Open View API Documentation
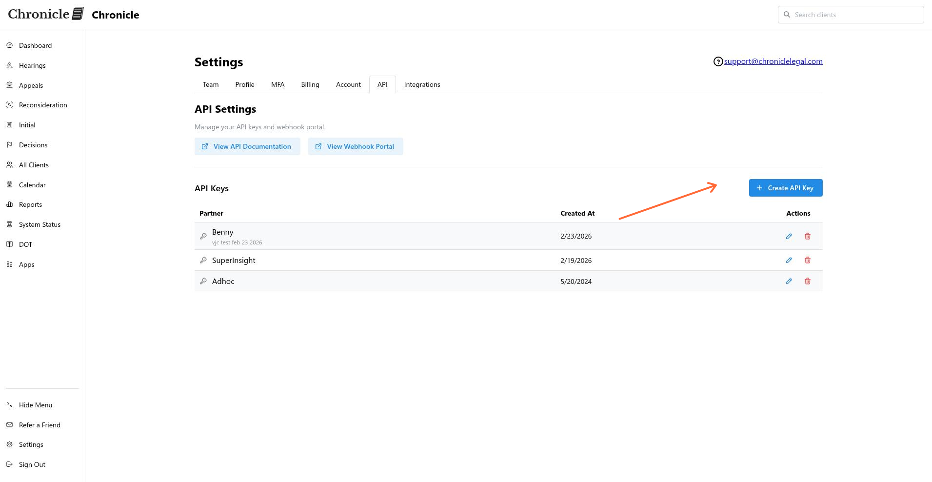 [x=247, y=146]
